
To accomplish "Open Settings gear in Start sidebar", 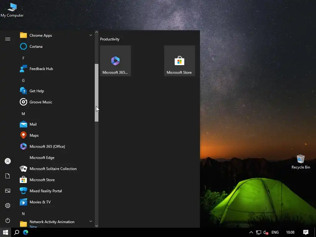I will 8,206.
